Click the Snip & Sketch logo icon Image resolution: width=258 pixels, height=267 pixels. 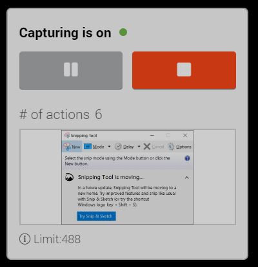69,178
